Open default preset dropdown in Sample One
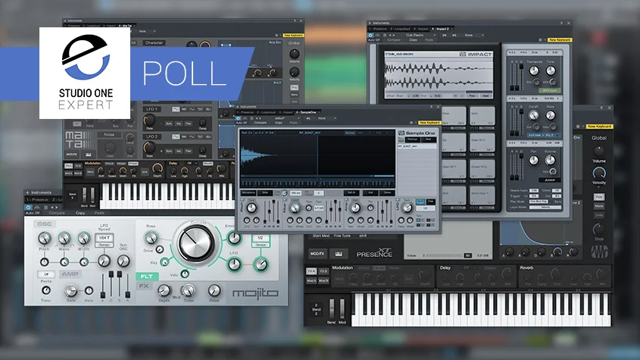Image resolution: width=640 pixels, height=360 pixels. click(286, 118)
